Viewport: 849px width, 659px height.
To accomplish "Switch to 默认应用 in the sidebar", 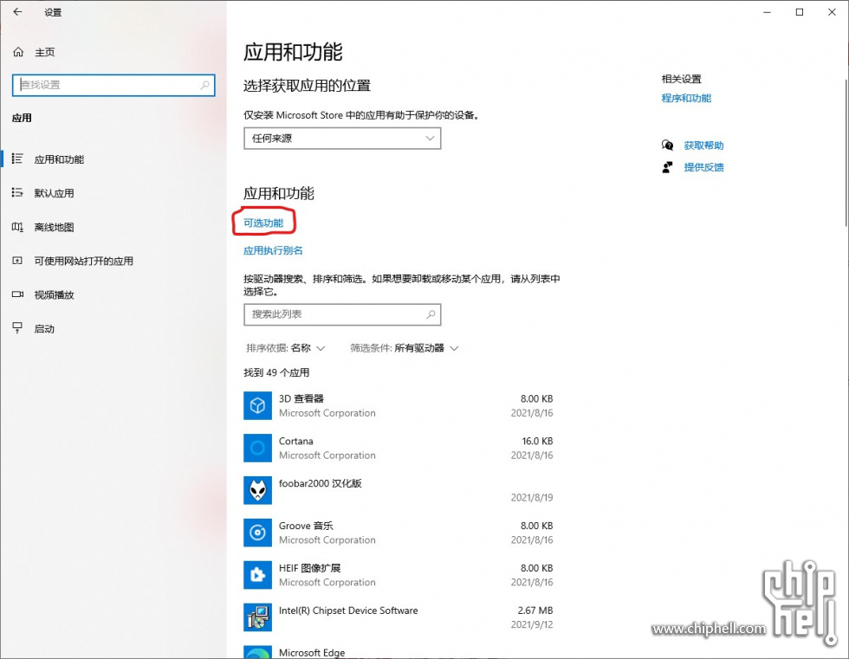I will 54,193.
